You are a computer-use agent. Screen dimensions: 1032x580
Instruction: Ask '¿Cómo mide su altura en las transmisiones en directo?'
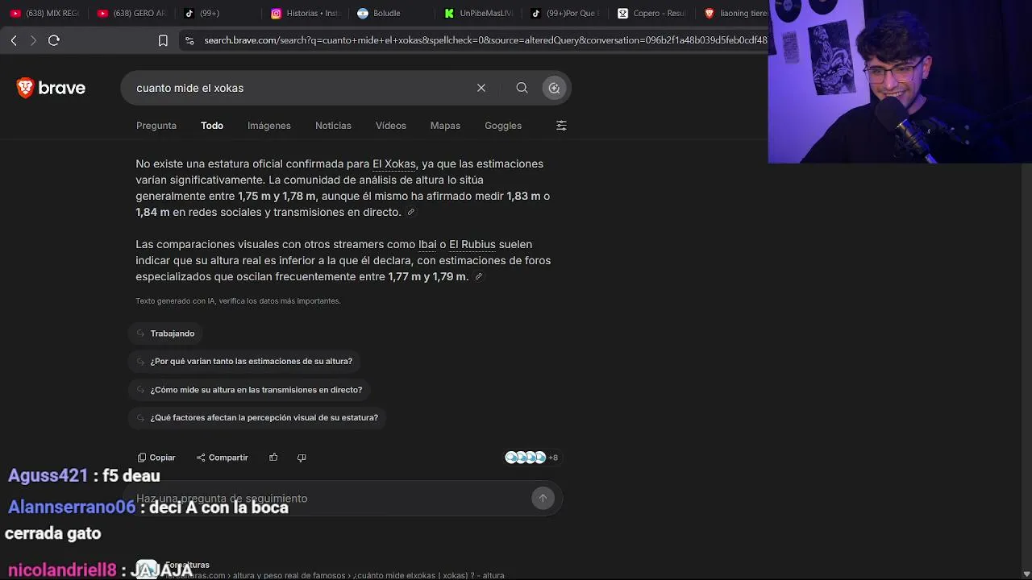tap(250, 390)
